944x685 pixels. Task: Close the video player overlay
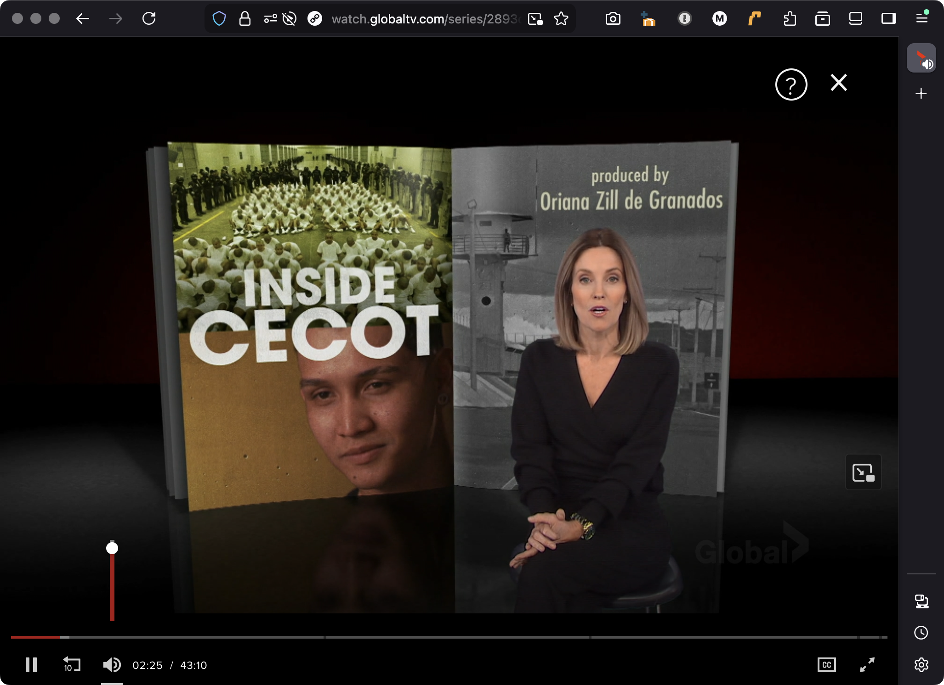pos(839,83)
